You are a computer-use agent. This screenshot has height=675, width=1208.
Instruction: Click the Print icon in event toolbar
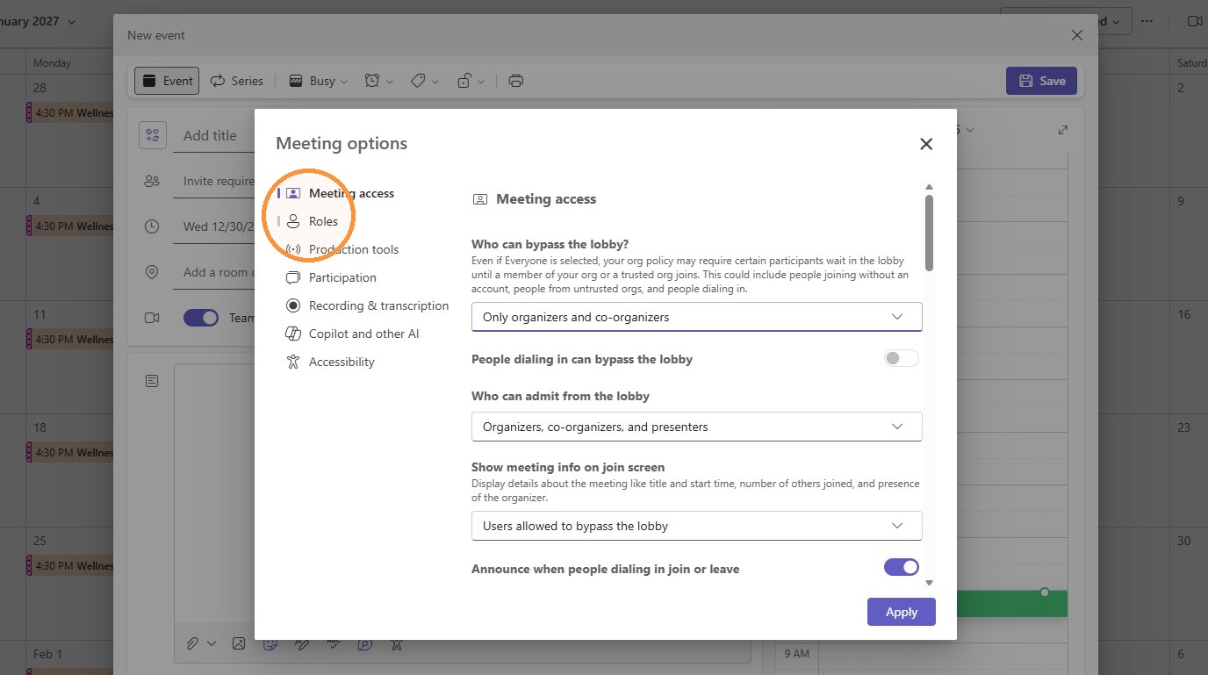point(516,81)
